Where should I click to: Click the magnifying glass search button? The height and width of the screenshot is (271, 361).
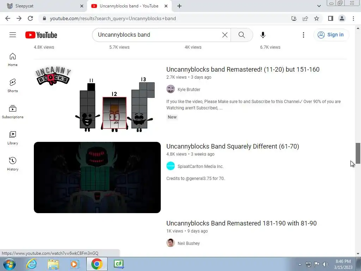[241, 35]
